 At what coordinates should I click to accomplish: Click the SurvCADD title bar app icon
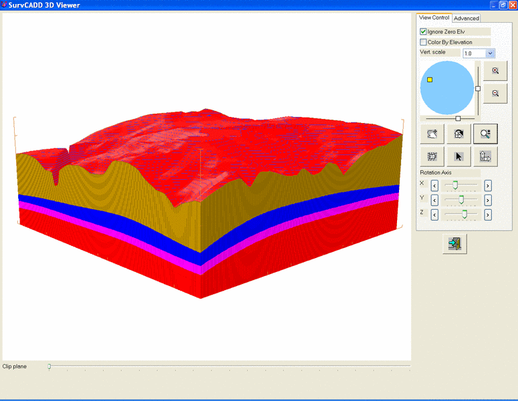(3, 5)
